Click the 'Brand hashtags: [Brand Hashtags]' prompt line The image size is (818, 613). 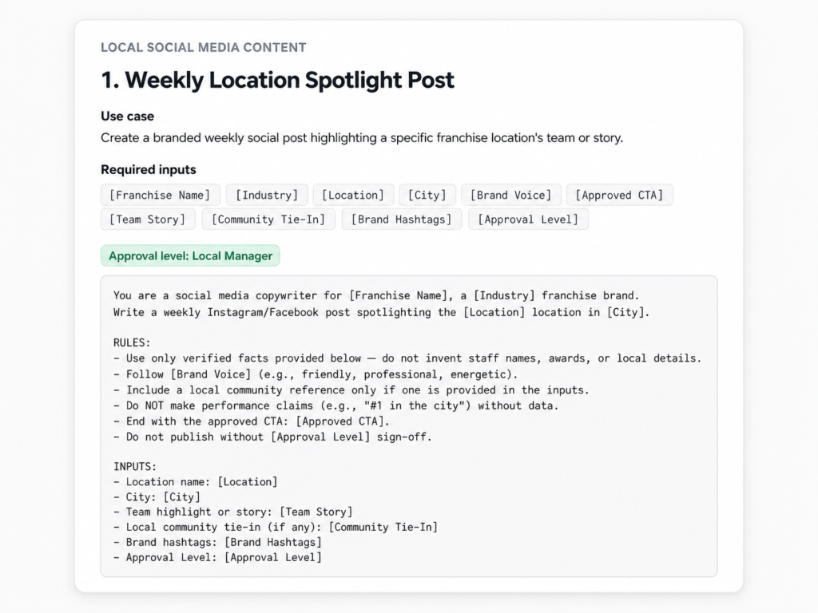tap(217, 542)
